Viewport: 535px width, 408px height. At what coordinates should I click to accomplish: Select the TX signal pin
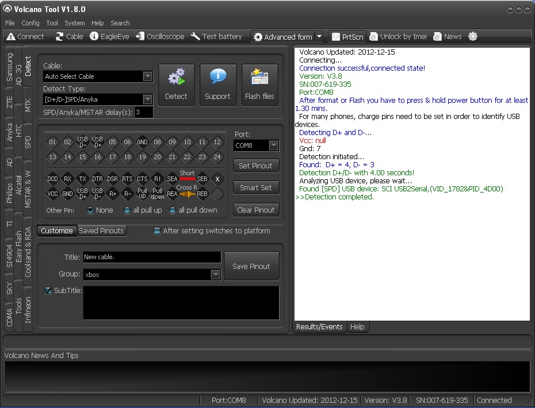tap(83, 179)
